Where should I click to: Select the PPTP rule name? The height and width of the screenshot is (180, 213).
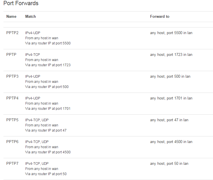click(11, 55)
